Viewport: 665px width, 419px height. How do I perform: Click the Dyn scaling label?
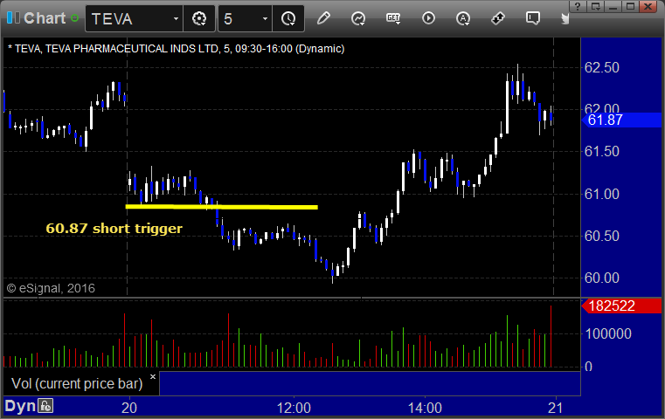coord(20,406)
